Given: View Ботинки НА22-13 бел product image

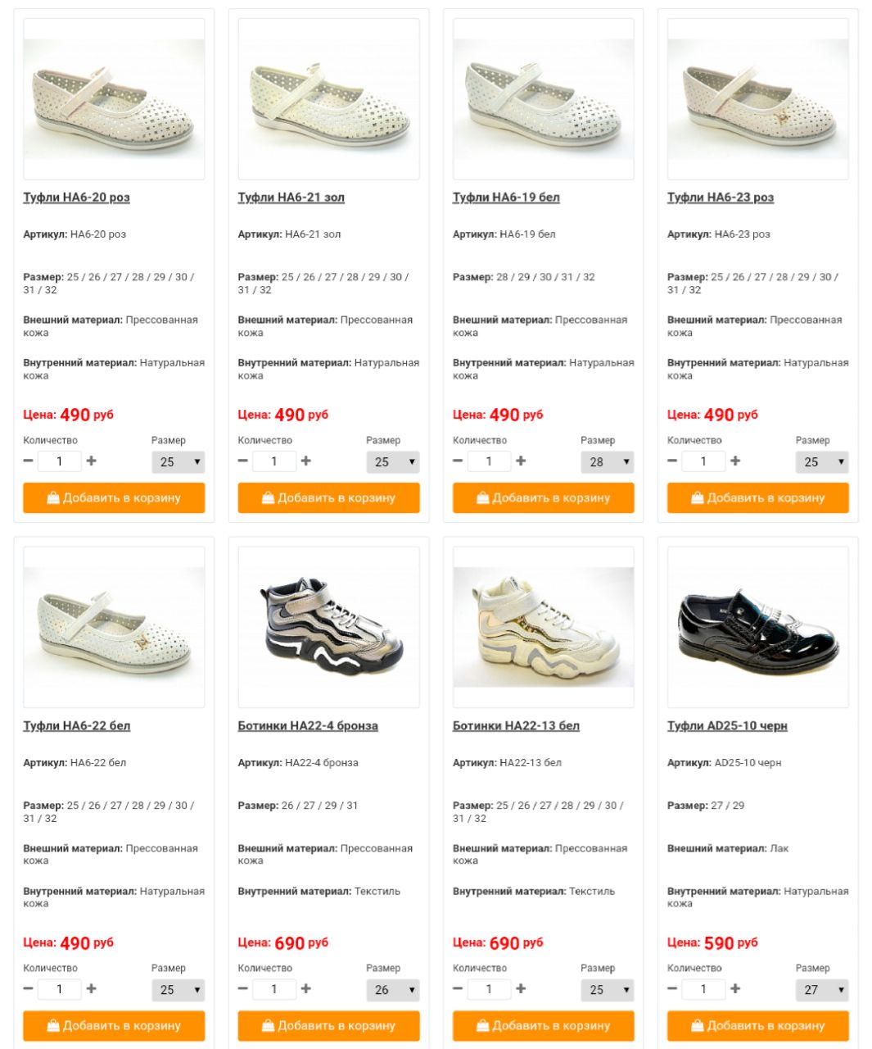Looking at the screenshot, I should [544, 627].
